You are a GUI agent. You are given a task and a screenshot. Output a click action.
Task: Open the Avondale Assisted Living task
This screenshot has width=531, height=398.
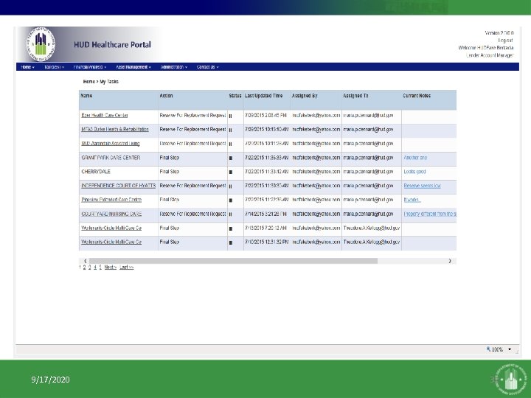tap(111, 144)
